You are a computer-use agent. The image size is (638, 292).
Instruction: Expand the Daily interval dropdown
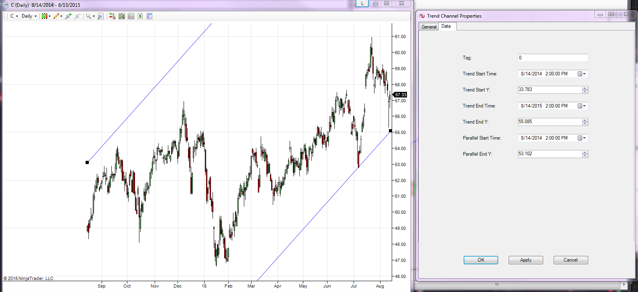coord(29,16)
